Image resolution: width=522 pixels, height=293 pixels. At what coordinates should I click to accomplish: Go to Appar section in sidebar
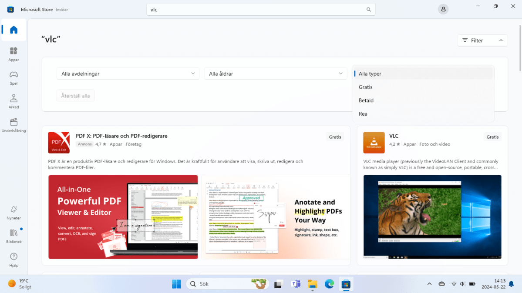(x=13, y=54)
